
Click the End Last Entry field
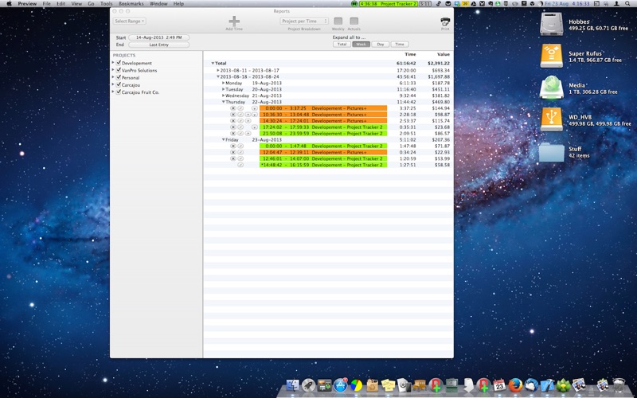pyautogui.click(x=158, y=45)
